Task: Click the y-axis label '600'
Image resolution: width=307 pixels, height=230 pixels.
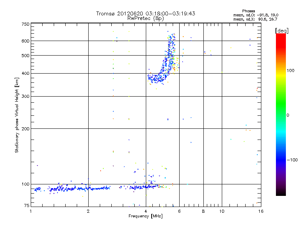Action: tap(25, 41)
